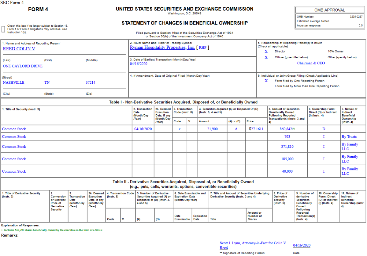Click the Statement of Changes in Beneficial Ownership title
This screenshot has height=256, width=367.
(185, 23)
